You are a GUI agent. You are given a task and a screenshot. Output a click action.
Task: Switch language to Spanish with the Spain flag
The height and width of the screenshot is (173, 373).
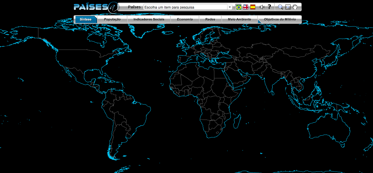tap(252, 7)
